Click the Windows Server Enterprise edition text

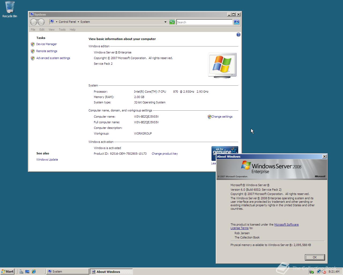point(113,52)
